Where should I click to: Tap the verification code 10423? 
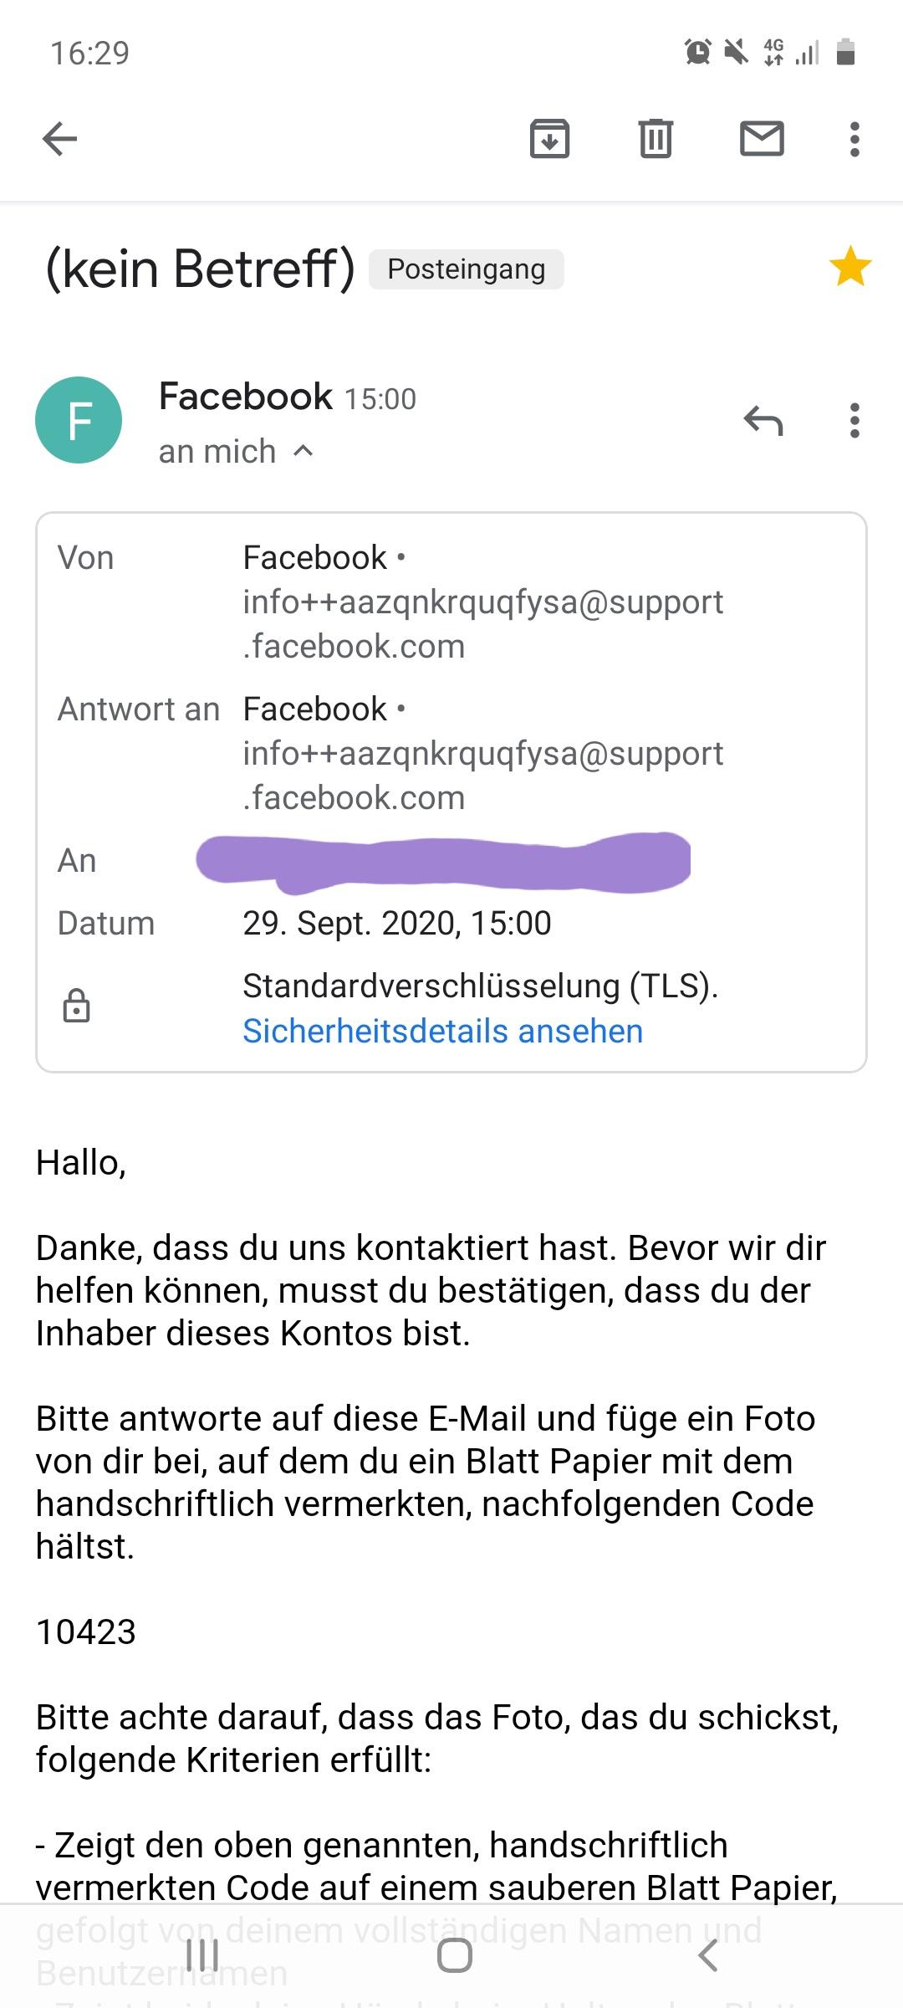[x=86, y=1631]
